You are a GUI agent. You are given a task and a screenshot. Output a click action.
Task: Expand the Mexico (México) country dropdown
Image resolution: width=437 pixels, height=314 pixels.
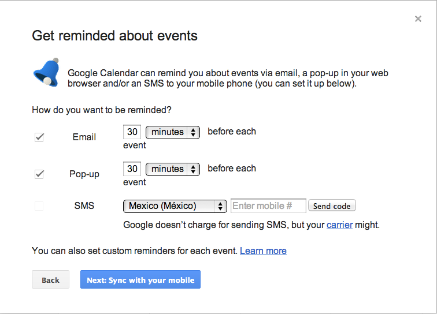[175, 206]
